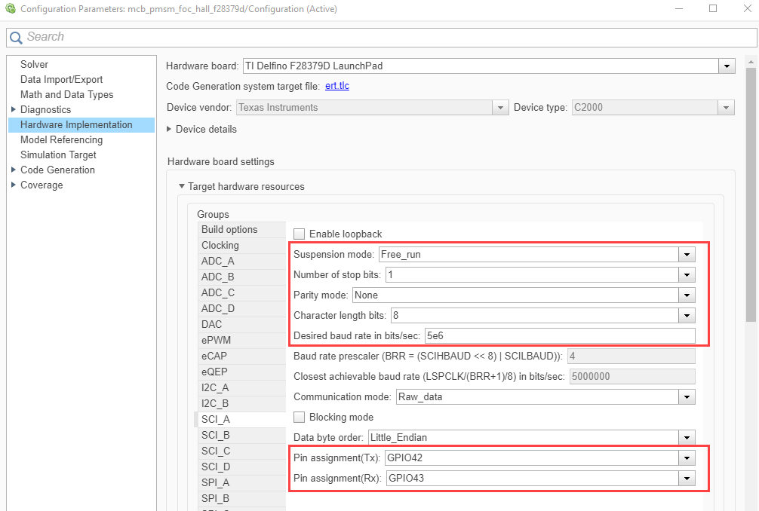Open the Suspension mode dropdown

click(687, 255)
